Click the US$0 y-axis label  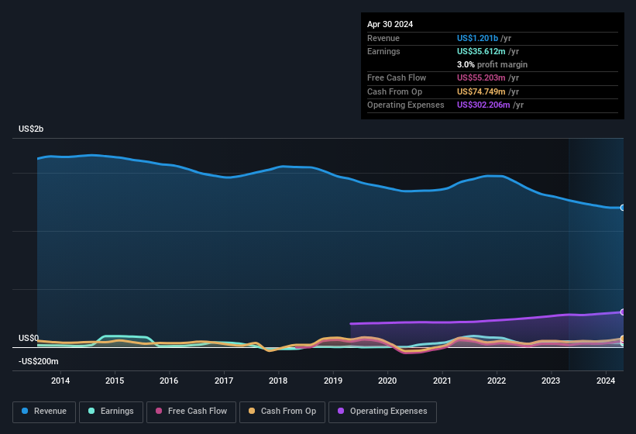pyautogui.click(x=29, y=338)
